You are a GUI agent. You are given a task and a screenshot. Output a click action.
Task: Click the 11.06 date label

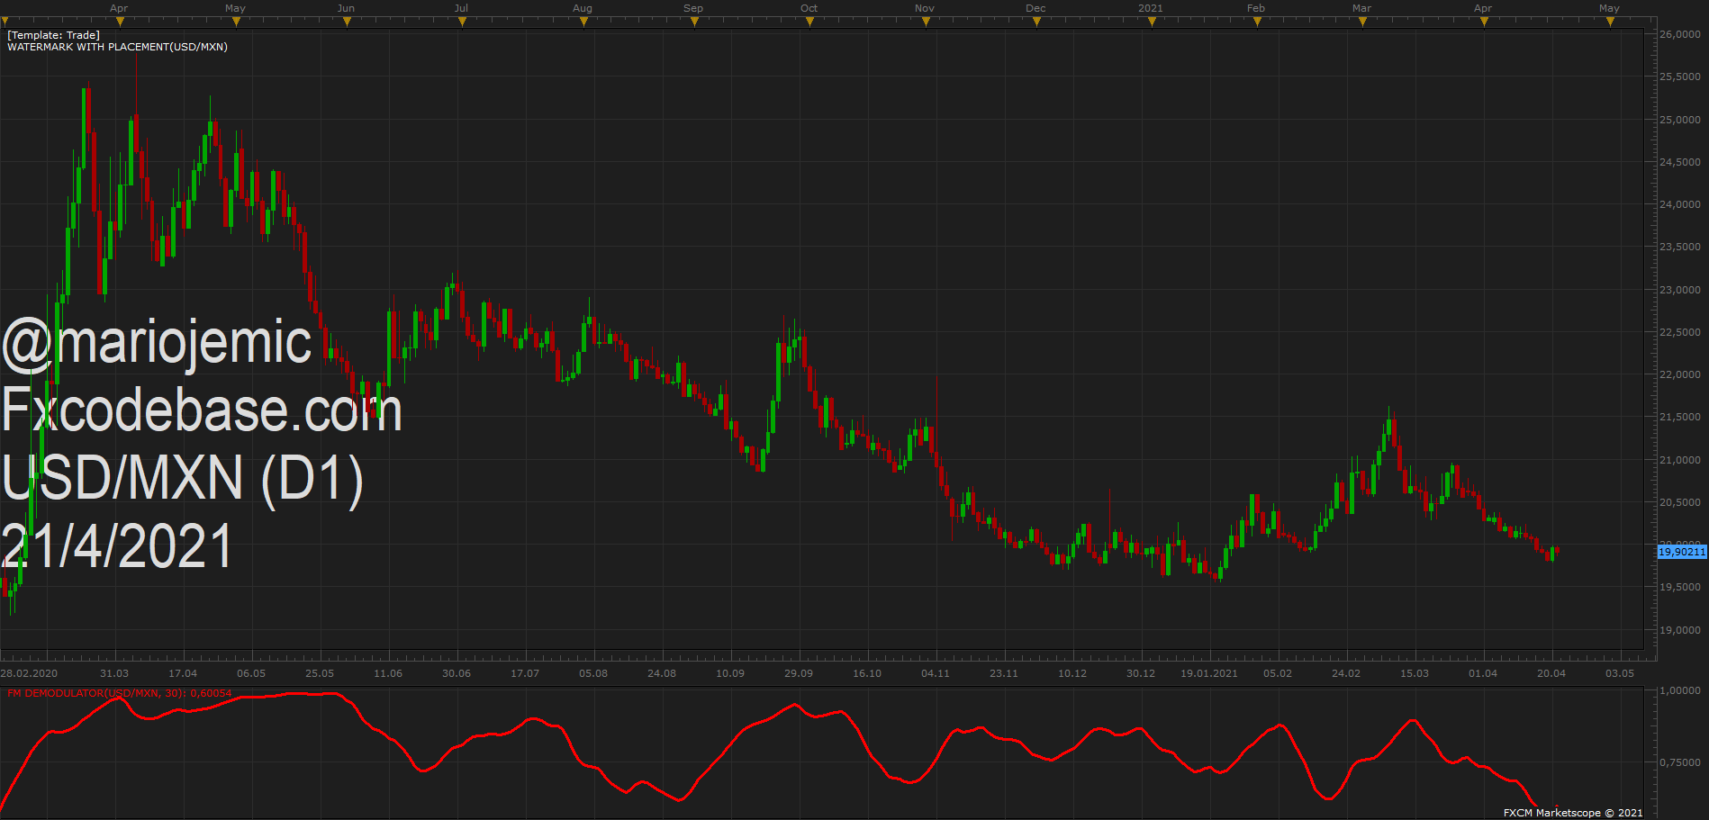pos(388,673)
